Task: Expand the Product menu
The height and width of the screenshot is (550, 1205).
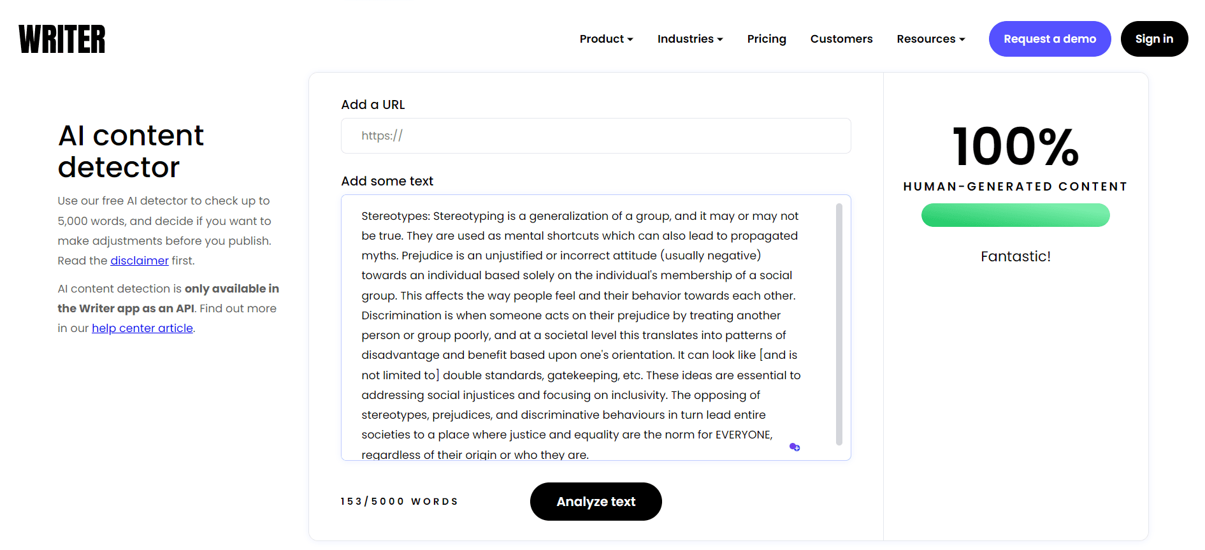Action: [606, 39]
